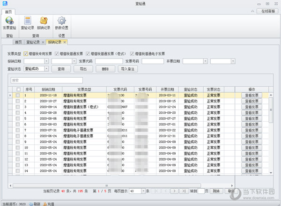
Task: Switch to the 首页 document tab
Action: click(x=18, y=42)
